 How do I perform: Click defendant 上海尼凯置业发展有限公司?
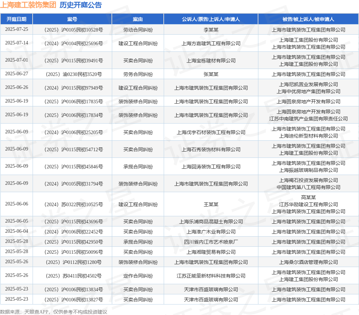point(309,84)
